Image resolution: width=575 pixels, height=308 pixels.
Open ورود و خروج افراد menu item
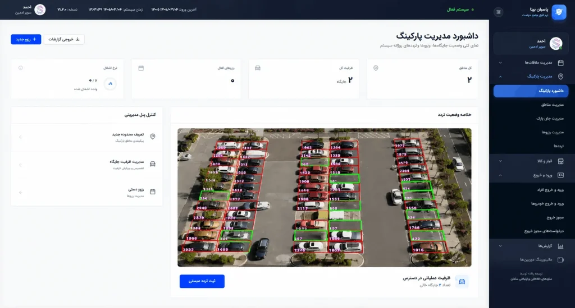pos(550,190)
